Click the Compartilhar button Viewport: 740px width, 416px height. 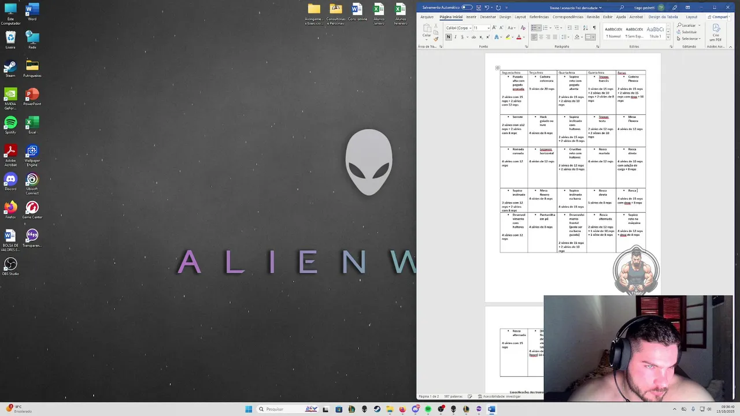click(x=719, y=17)
